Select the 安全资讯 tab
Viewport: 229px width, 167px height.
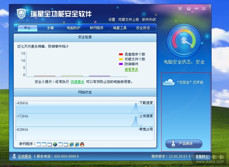[143, 28]
